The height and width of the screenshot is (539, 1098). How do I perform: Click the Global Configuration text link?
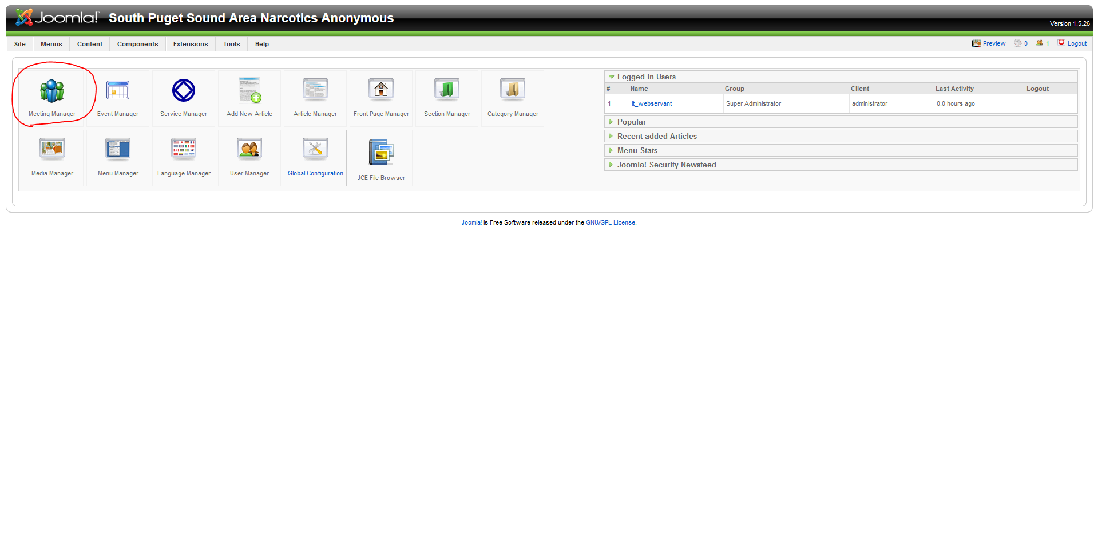pos(315,174)
